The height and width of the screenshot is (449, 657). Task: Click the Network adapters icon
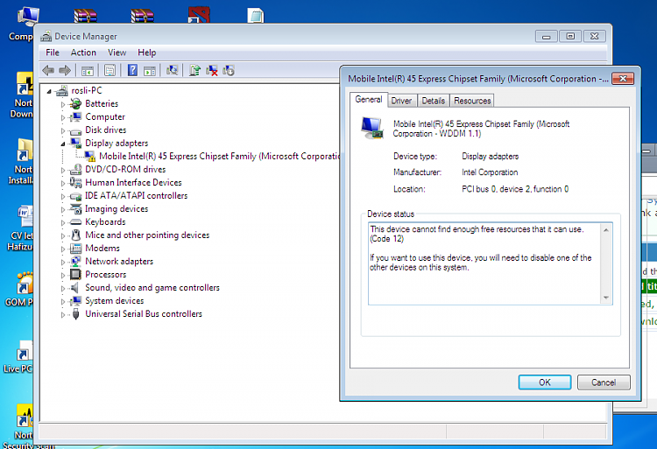click(x=76, y=262)
